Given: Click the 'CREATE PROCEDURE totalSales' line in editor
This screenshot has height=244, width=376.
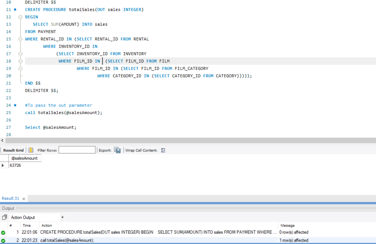Looking at the screenshot, I should [x=84, y=10].
